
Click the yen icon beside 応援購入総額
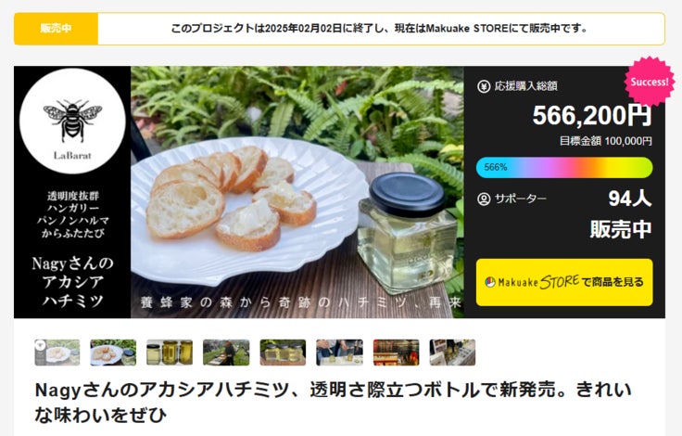[x=484, y=86]
